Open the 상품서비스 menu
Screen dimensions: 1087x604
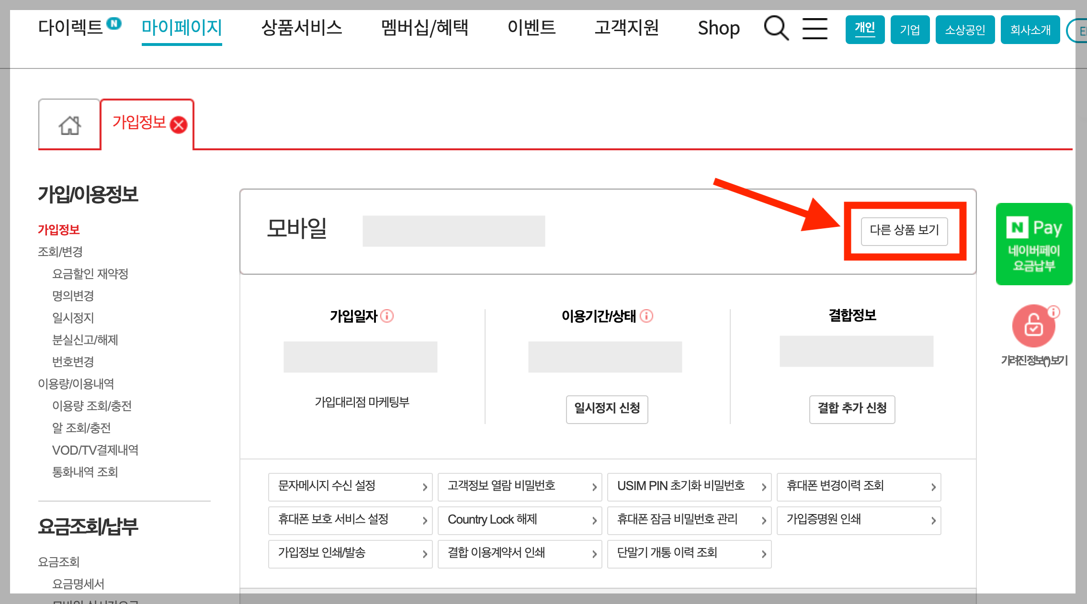click(302, 28)
